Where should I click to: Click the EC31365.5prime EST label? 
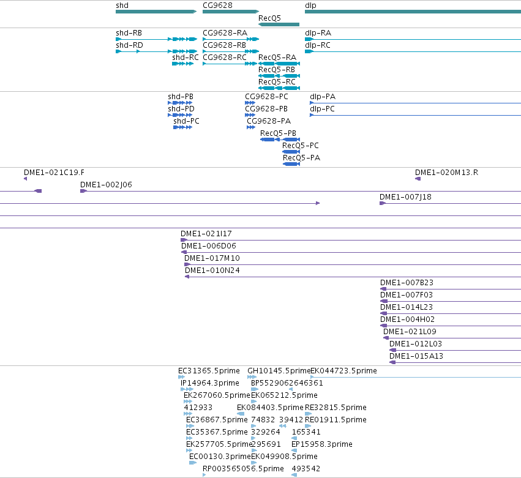point(209,371)
